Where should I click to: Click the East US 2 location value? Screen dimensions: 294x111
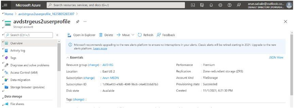point(108,72)
